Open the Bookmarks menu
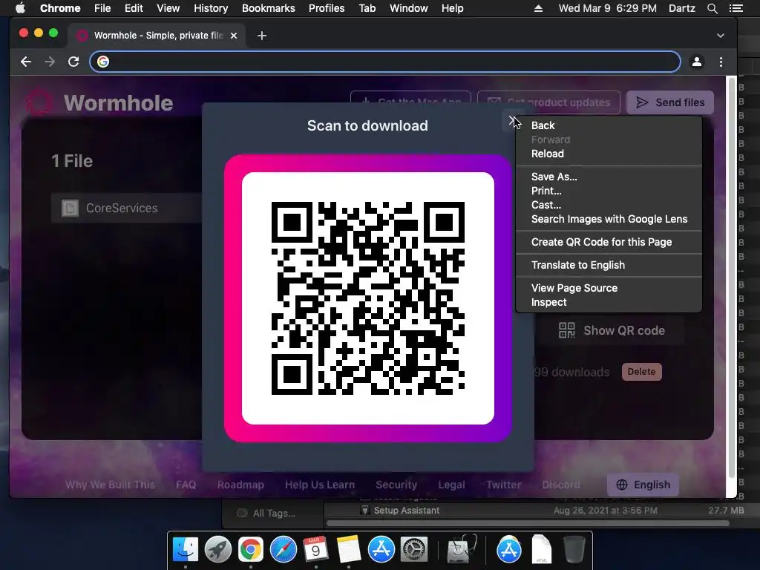Image resolution: width=760 pixels, height=570 pixels. pyautogui.click(x=269, y=8)
